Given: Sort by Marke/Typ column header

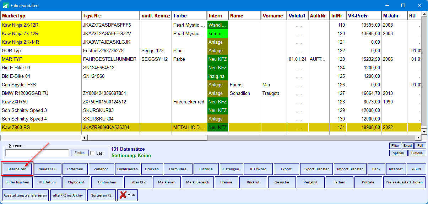Looking at the screenshot, I should click(41, 16).
